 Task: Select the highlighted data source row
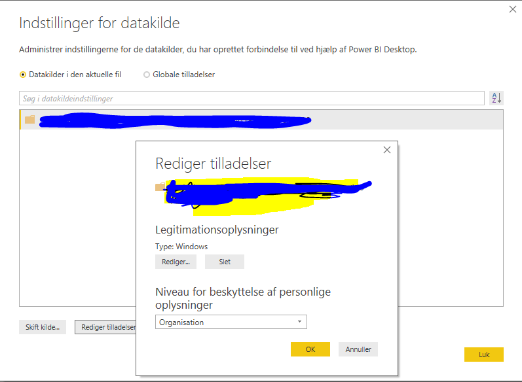pyautogui.click(x=261, y=120)
